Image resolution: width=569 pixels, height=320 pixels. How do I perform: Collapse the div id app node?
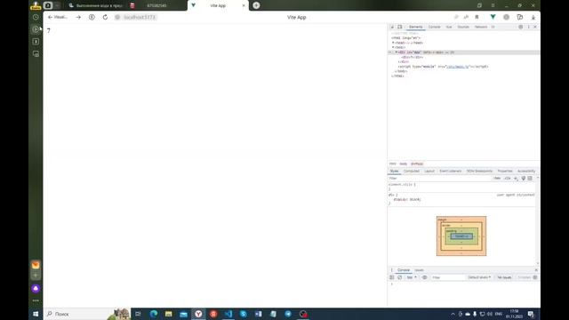pyautogui.click(x=397, y=52)
